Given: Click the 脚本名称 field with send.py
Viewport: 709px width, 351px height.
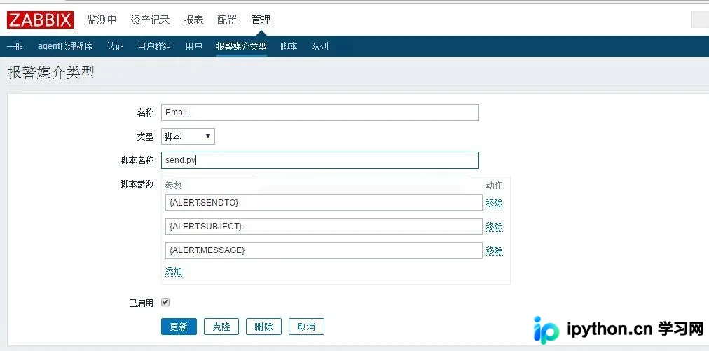Looking at the screenshot, I should (319, 160).
